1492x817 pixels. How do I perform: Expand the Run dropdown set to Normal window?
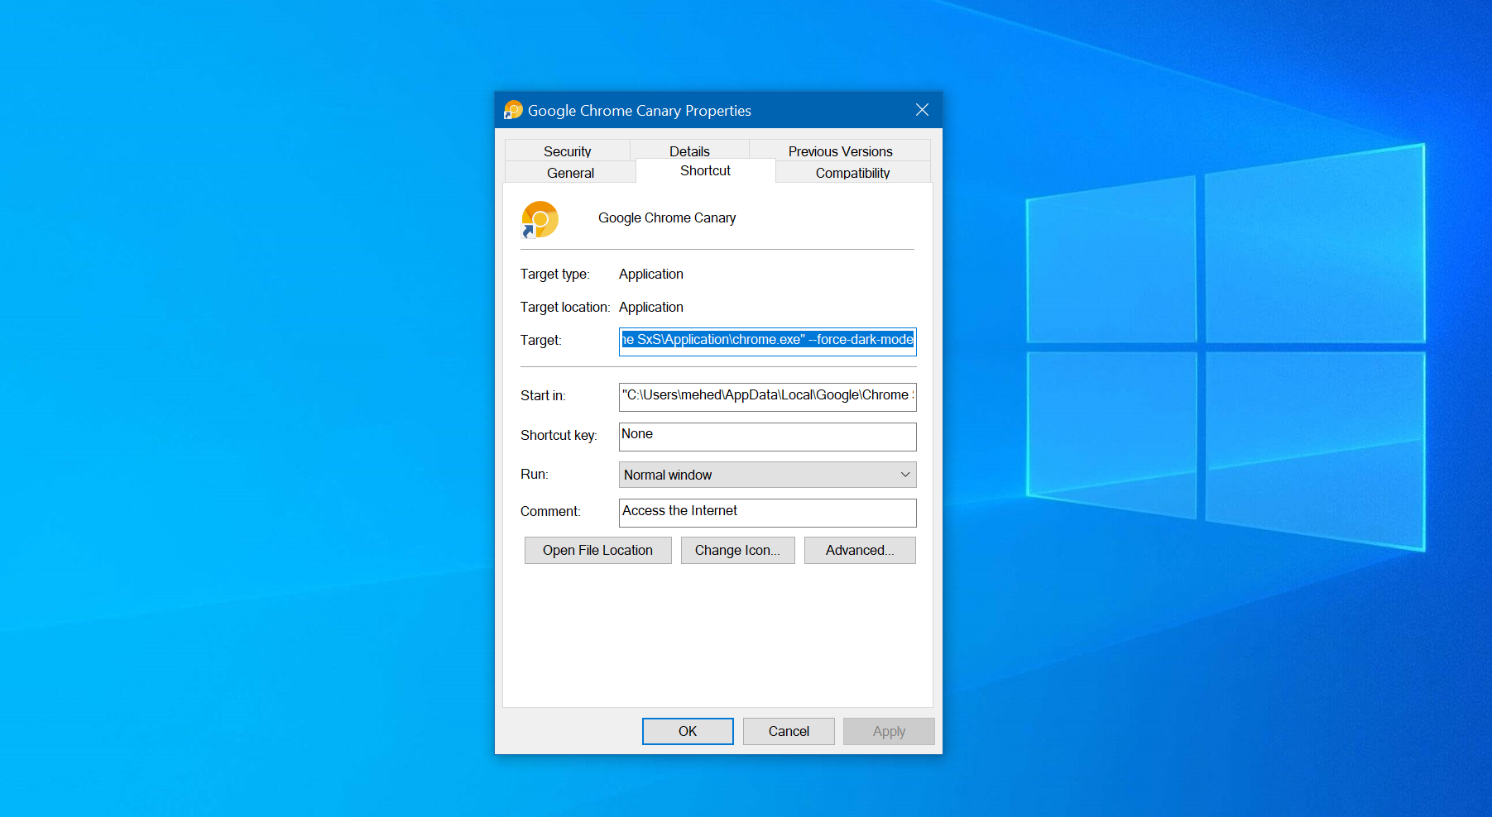[x=767, y=475]
